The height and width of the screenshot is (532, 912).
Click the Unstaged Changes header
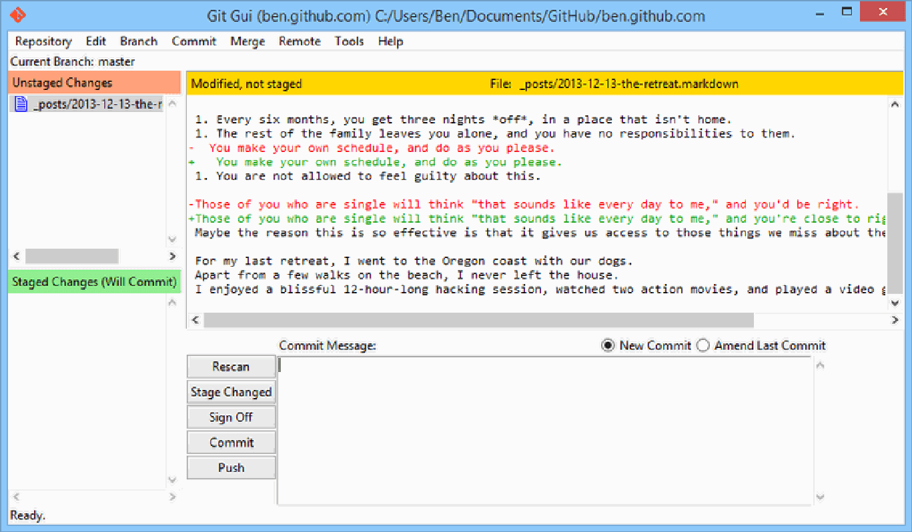(94, 83)
